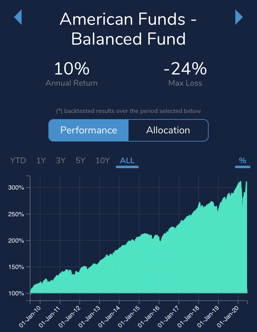Click the 10% Annual Return value

(x=72, y=68)
